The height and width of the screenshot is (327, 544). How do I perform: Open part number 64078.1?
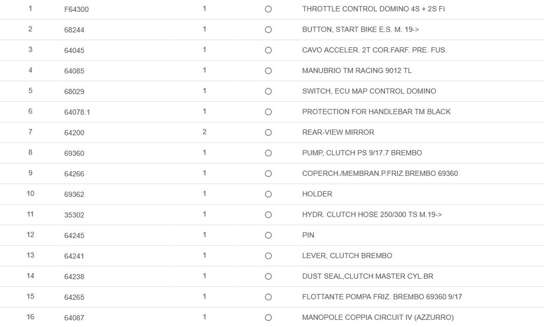(x=77, y=112)
